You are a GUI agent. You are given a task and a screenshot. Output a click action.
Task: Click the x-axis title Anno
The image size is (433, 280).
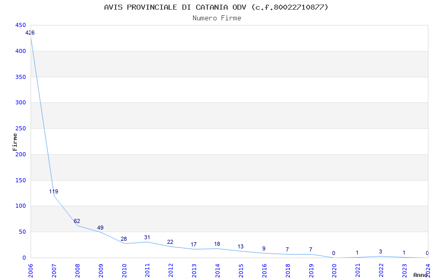point(420,275)
